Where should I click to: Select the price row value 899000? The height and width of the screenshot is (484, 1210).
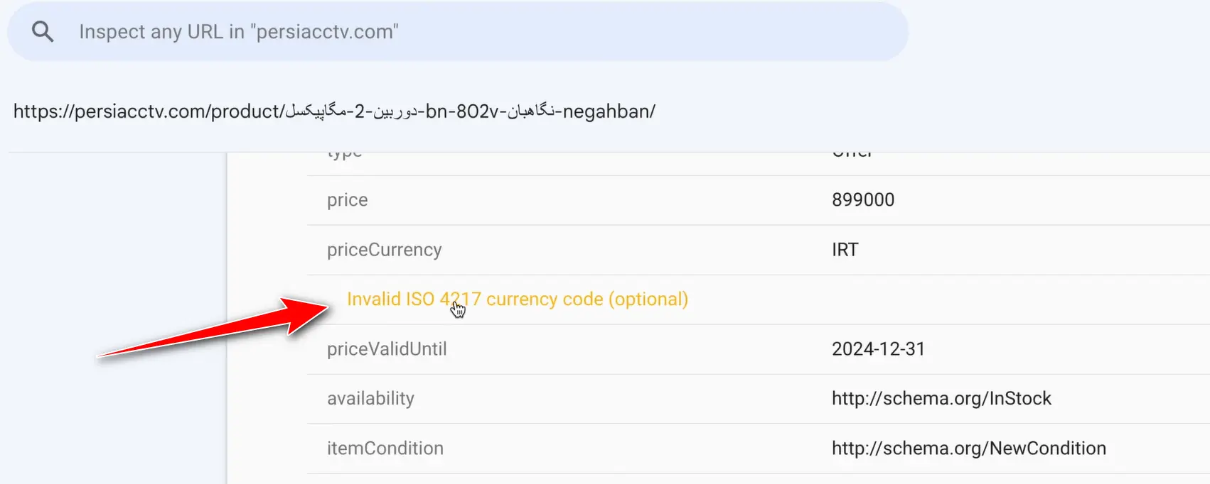click(x=864, y=199)
